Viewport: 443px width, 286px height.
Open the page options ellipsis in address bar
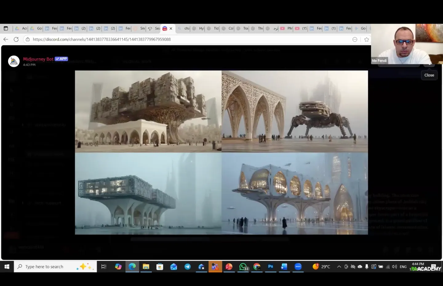point(355,39)
